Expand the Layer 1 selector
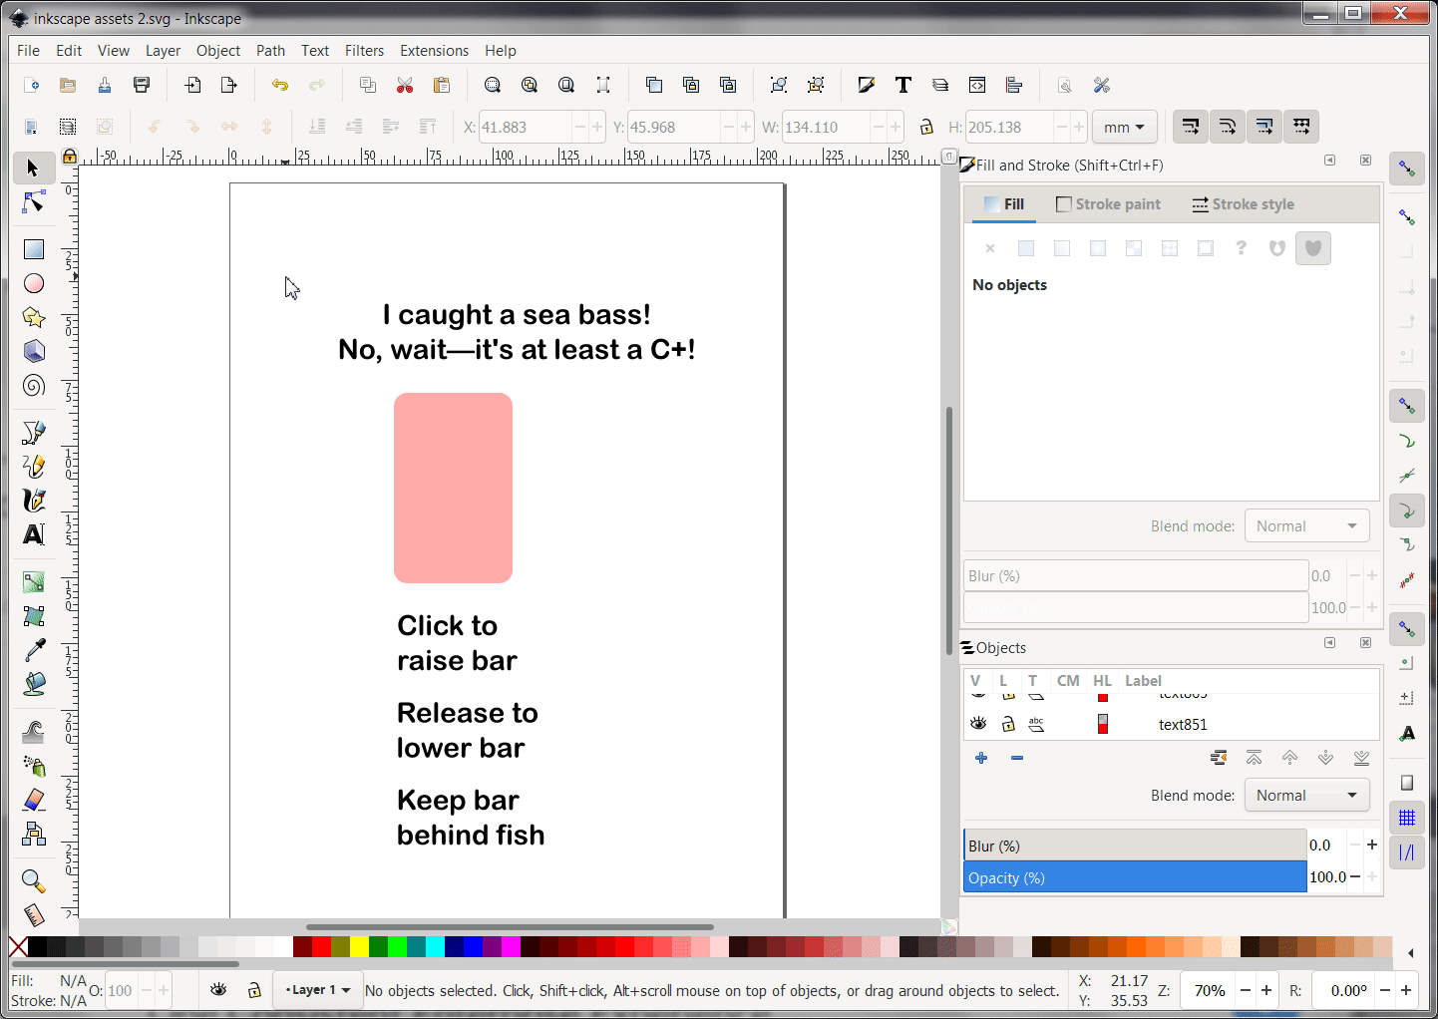 (317, 989)
